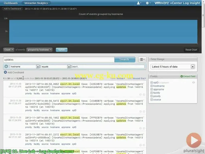Open the equals operator dropdown

point(56,67)
